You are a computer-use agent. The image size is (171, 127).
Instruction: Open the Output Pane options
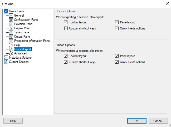click(22, 37)
